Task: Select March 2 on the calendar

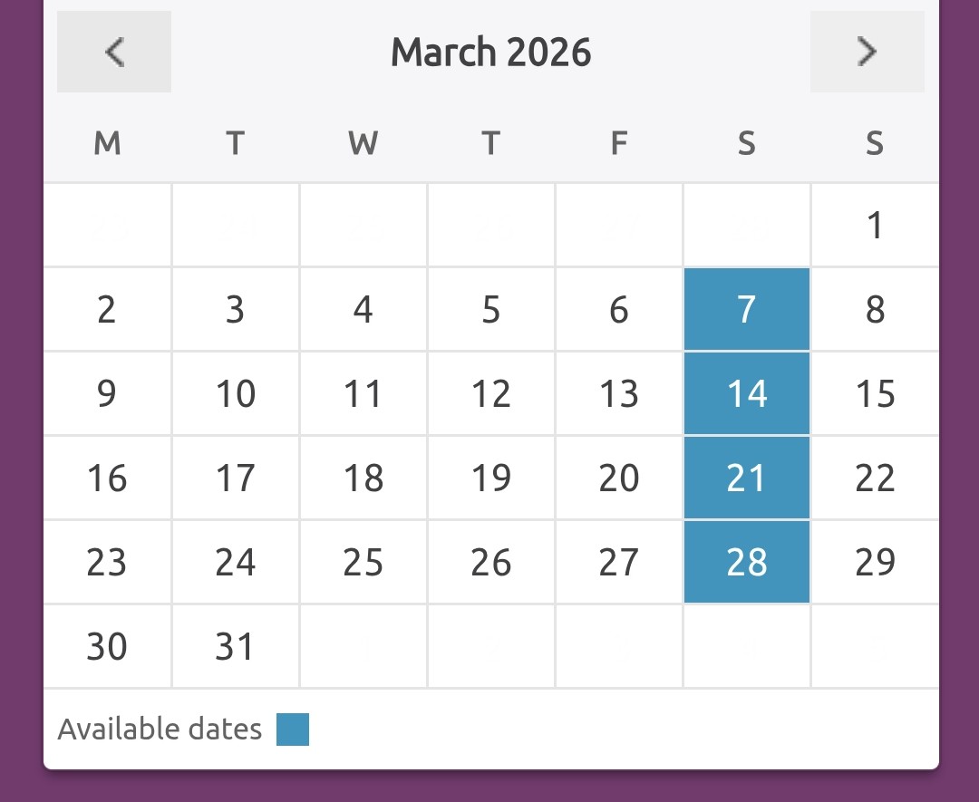Action: click(x=107, y=310)
